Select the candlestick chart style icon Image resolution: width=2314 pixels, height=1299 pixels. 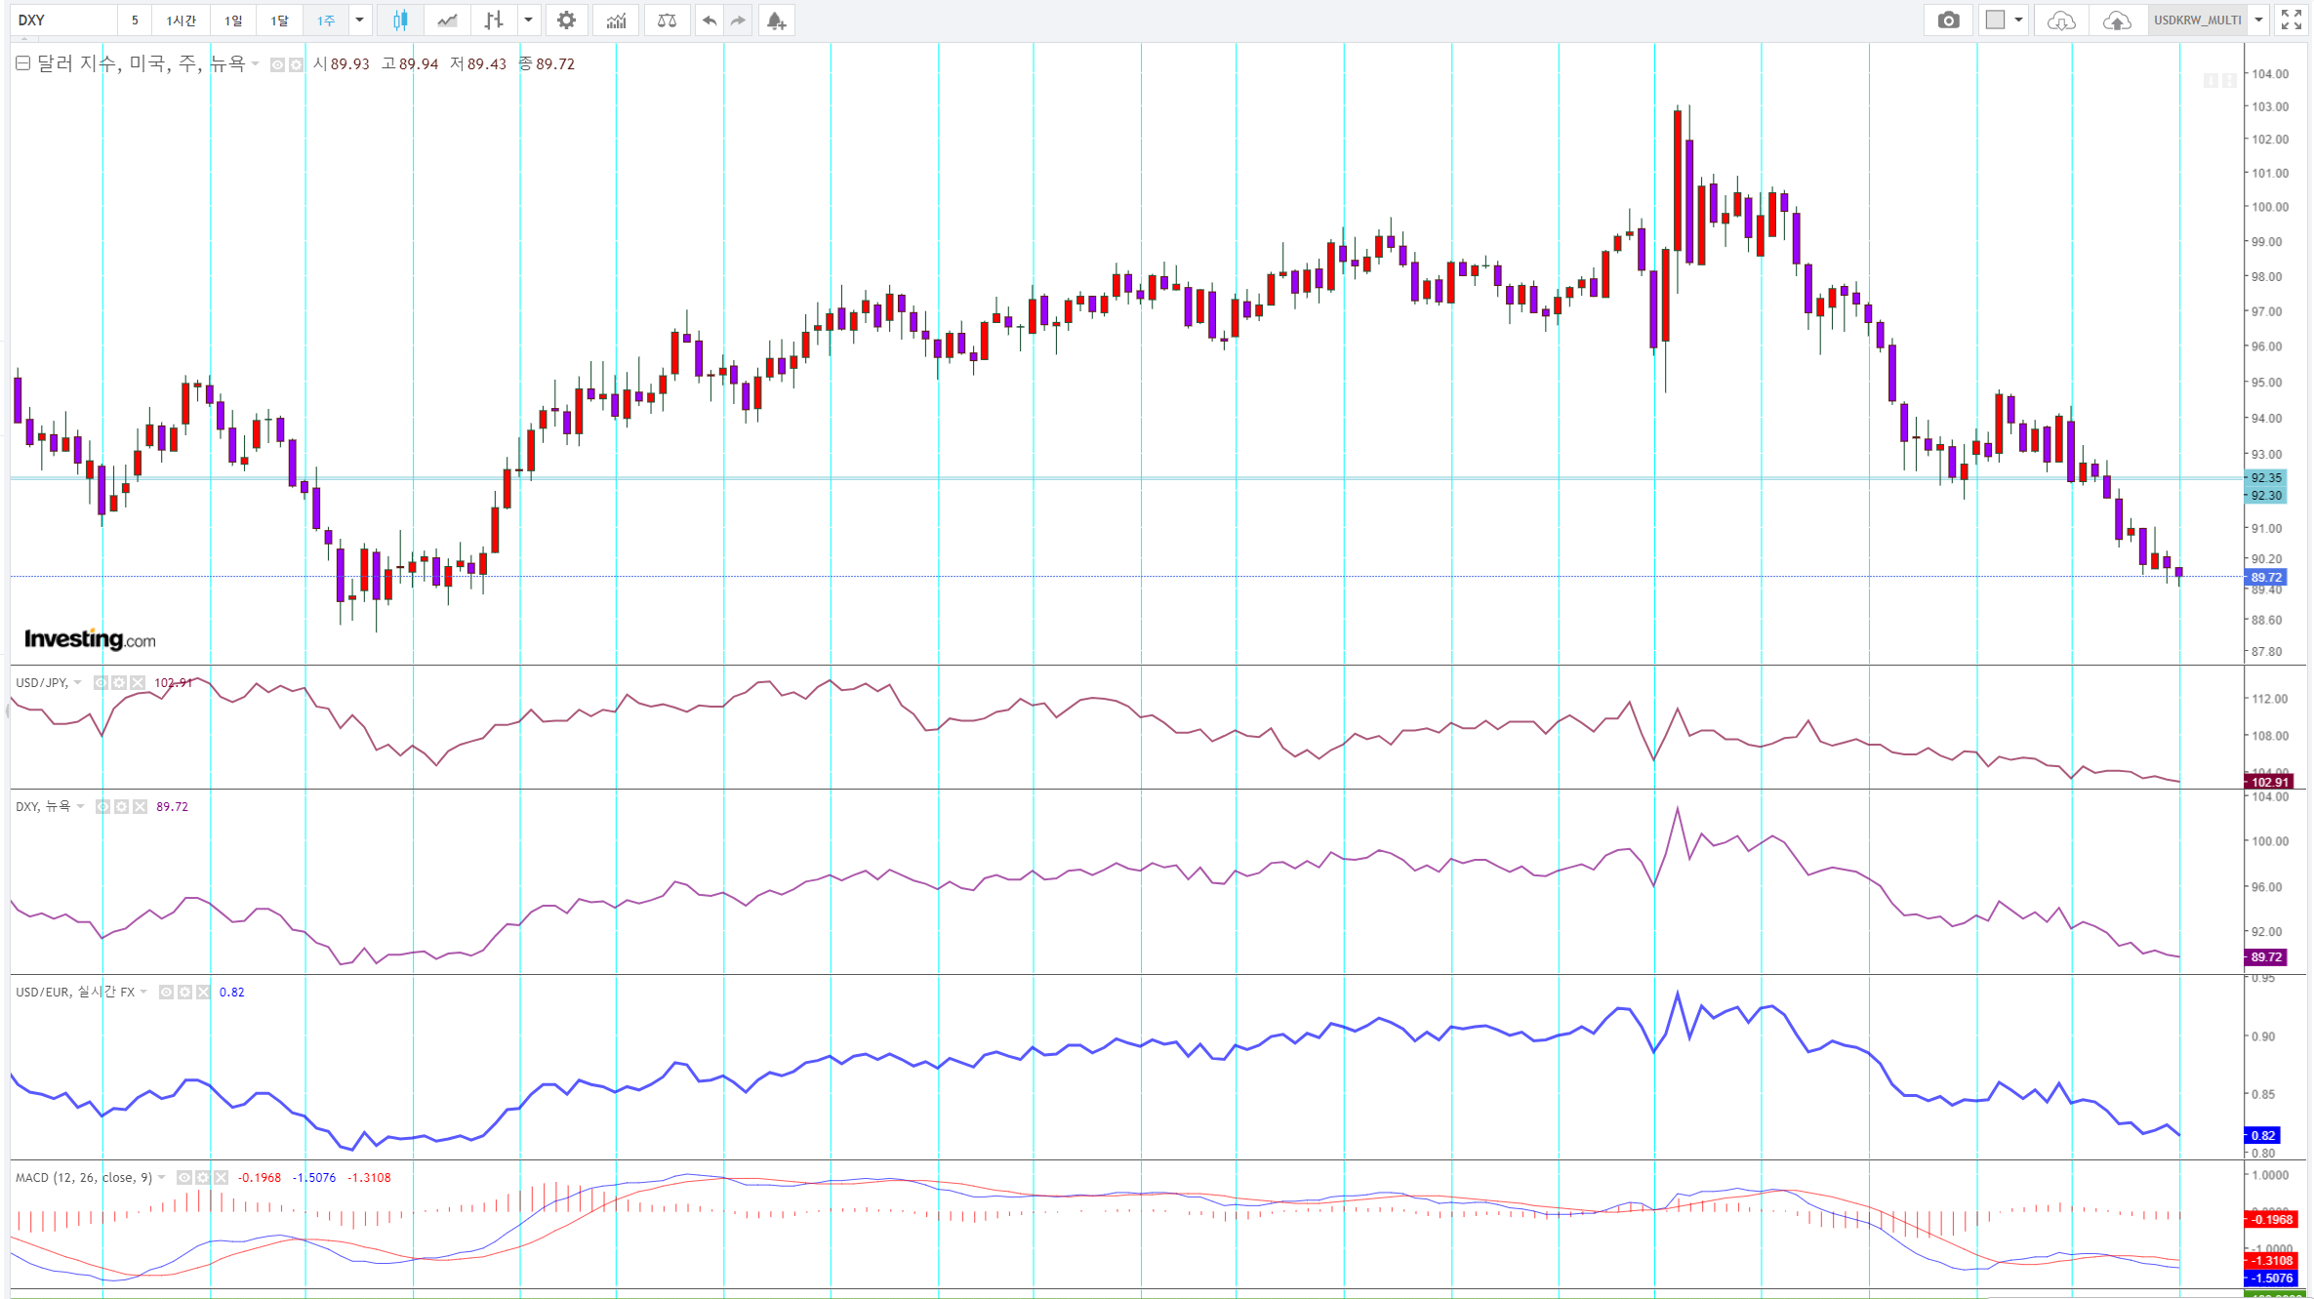pyautogui.click(x=400, y=20)
